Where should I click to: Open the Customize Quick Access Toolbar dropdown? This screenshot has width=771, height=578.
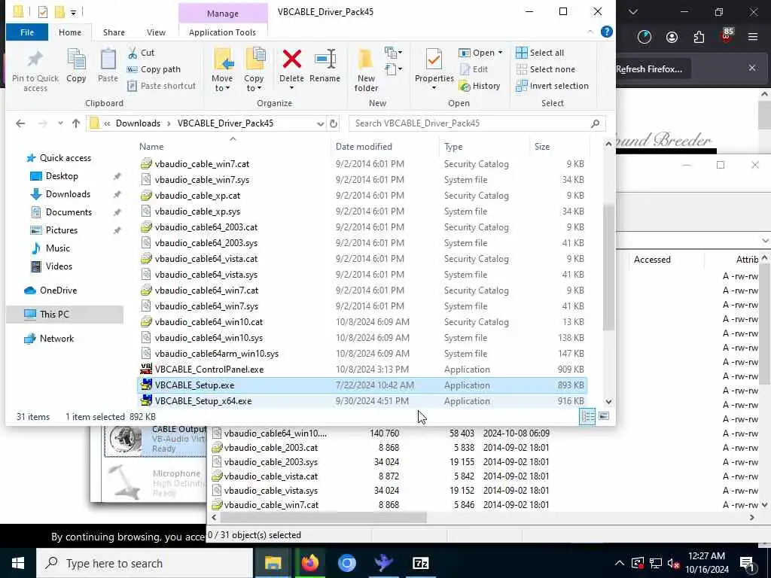coord(73,12)
